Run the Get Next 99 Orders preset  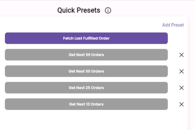86,55
